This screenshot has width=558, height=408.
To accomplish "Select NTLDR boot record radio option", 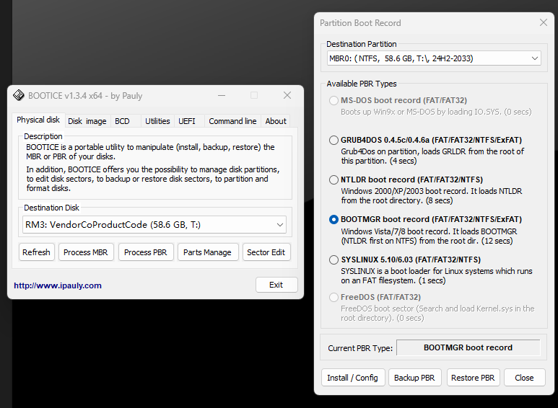I will [x=334, y=179].
